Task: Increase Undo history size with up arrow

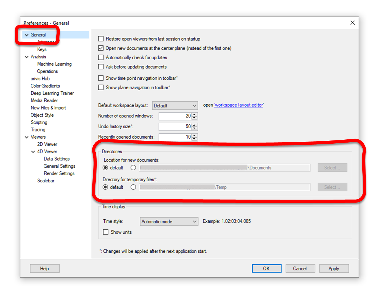Action: point(194,125)
